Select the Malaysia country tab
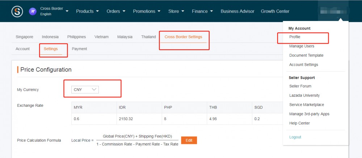This screenshot has width=362, height=158. (x=125, y=37)
